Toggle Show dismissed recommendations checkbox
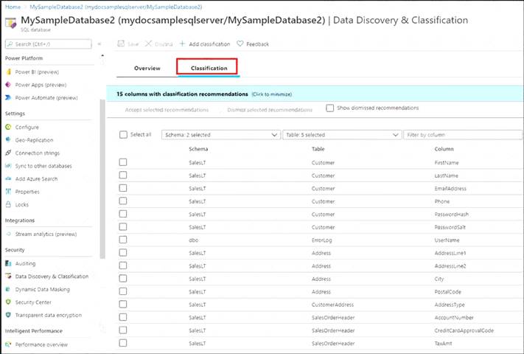This screenshot has height=354, width=524. (x=330, y=108)
